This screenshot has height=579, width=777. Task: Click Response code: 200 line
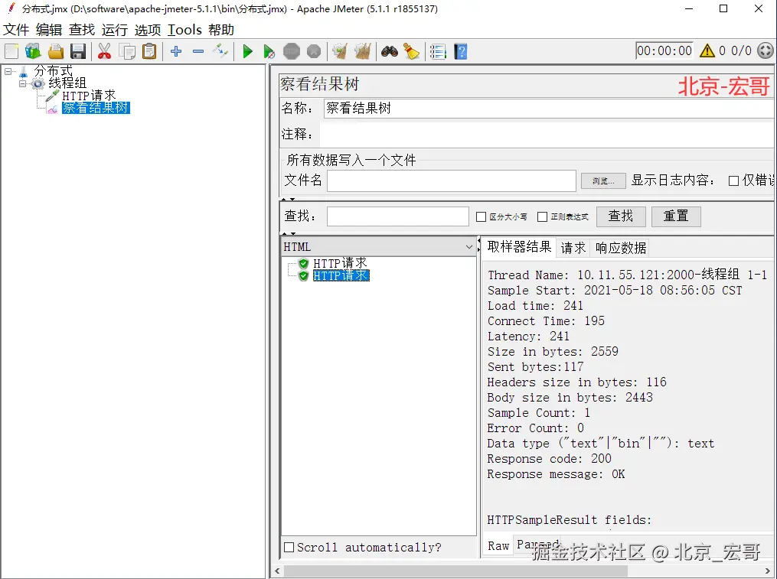tap(549, 459)
